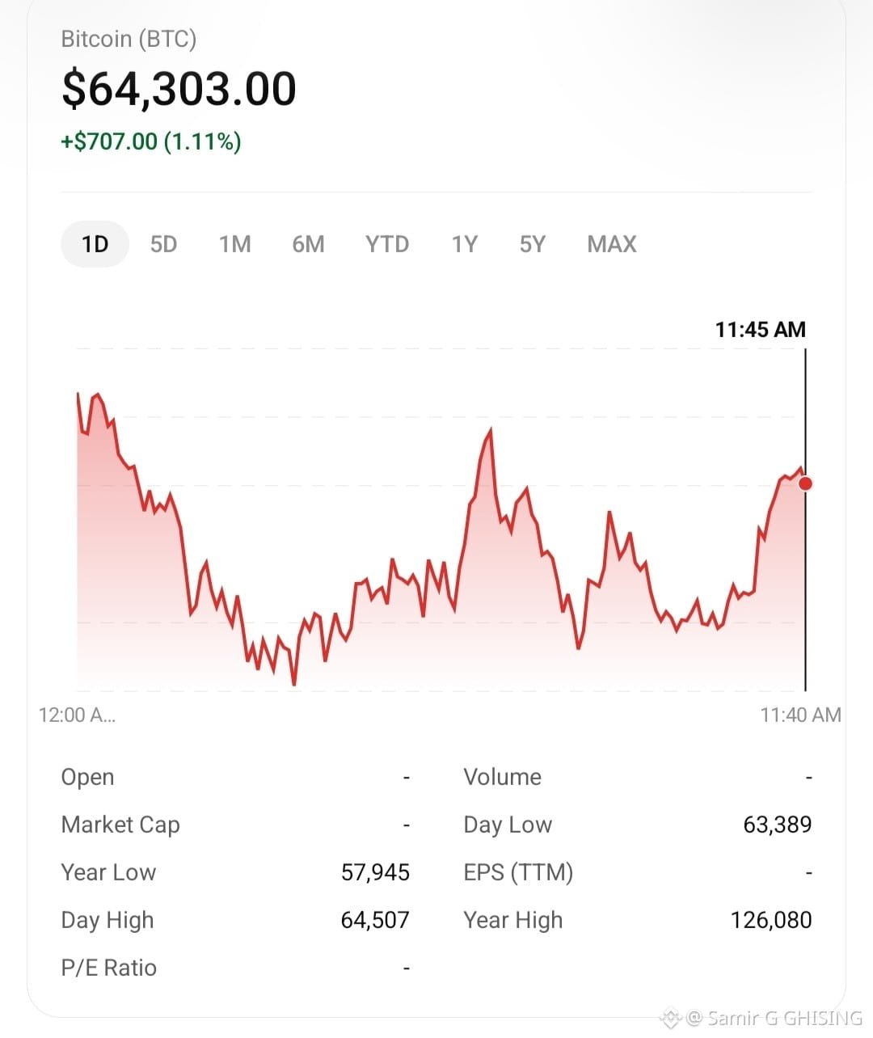Click the Day Low value 63,389
Screen dimensions: 873x1038
[778, 825]
